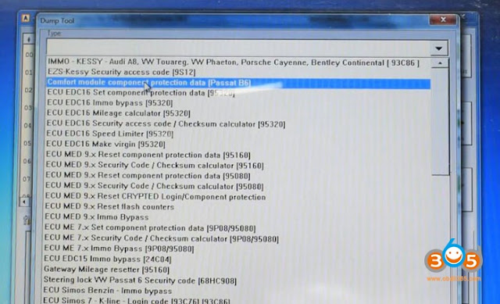Select Comfort module component protection data Passat B6
Screen dimensions: 500x304
(238, 83)
